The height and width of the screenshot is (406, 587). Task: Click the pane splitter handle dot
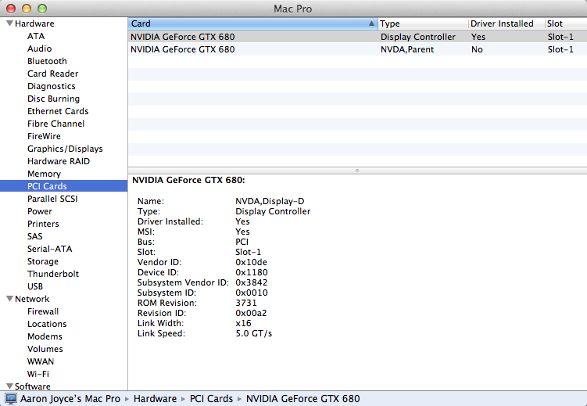pyautogui.click(x=357, y=171)
